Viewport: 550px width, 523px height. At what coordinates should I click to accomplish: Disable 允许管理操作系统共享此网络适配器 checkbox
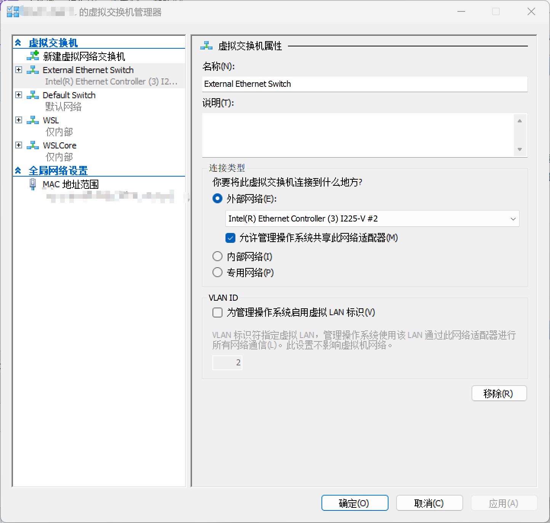(230, 238)
